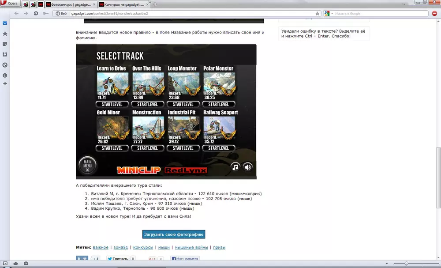Click the Загрузить свою фотографию button

(x=173, y=234)
